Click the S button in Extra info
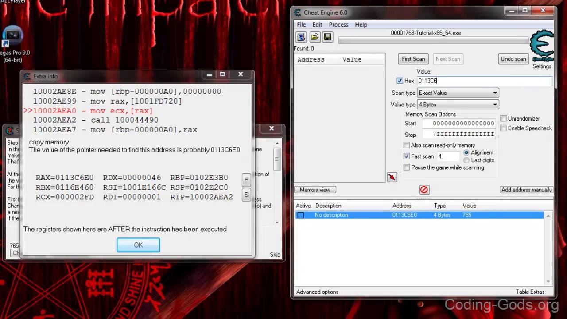The image size is (567, 319). [x=246, y=195]
